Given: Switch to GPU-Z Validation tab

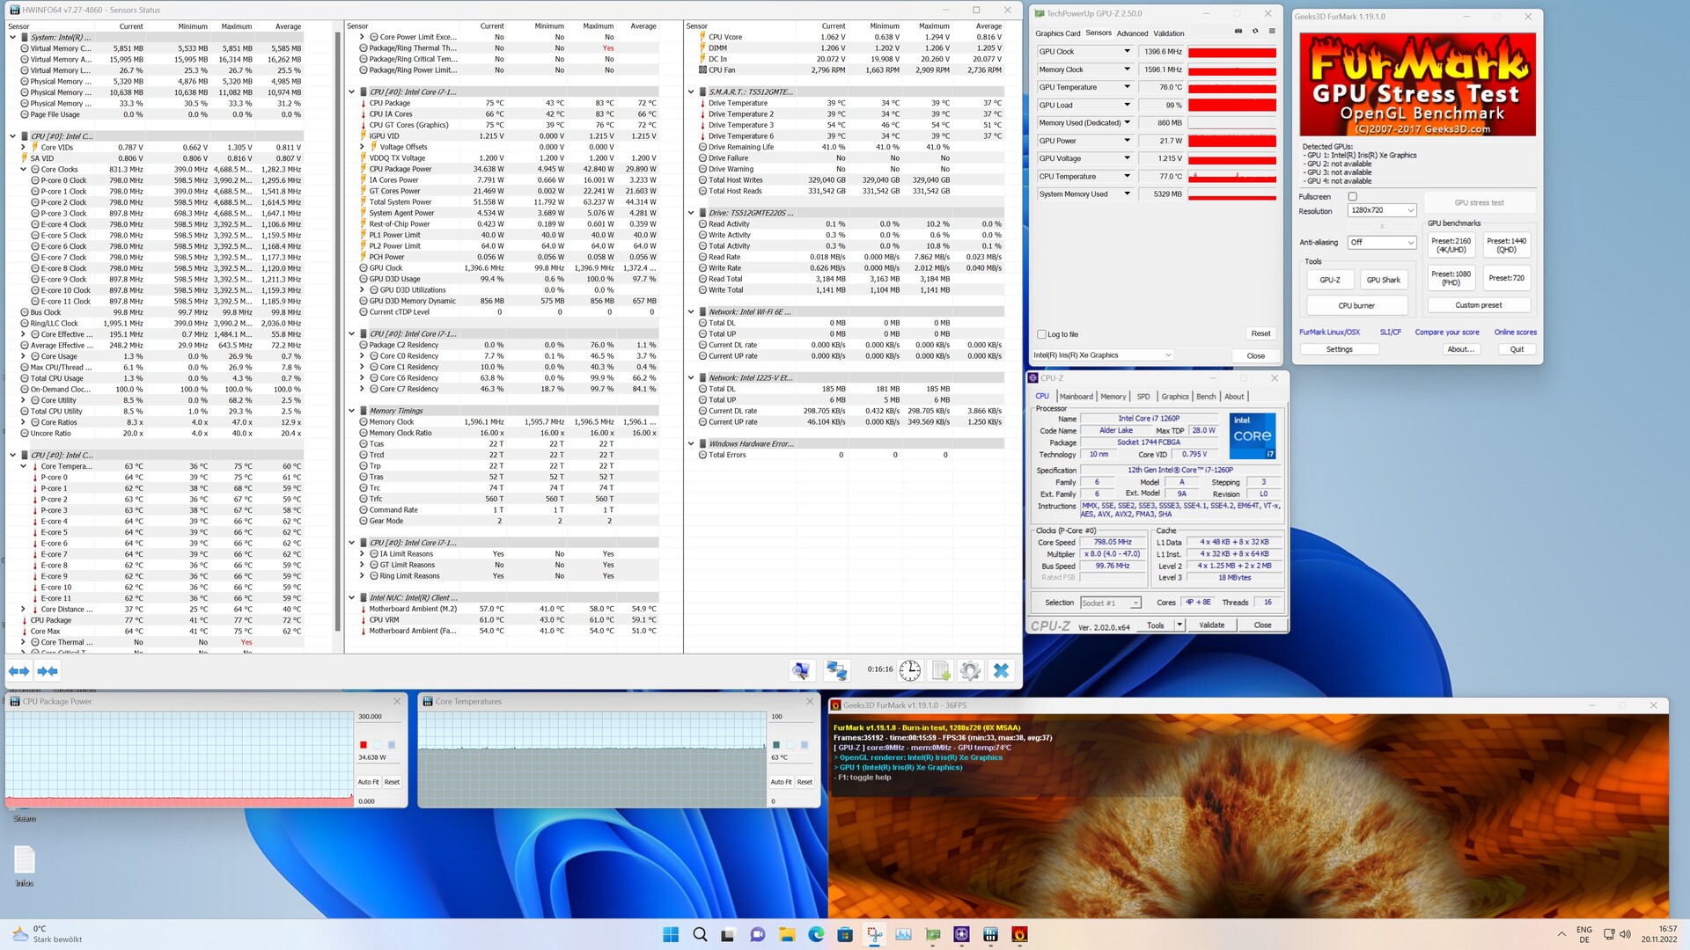Looking at the screenshot, I should tap(1169, 33).
